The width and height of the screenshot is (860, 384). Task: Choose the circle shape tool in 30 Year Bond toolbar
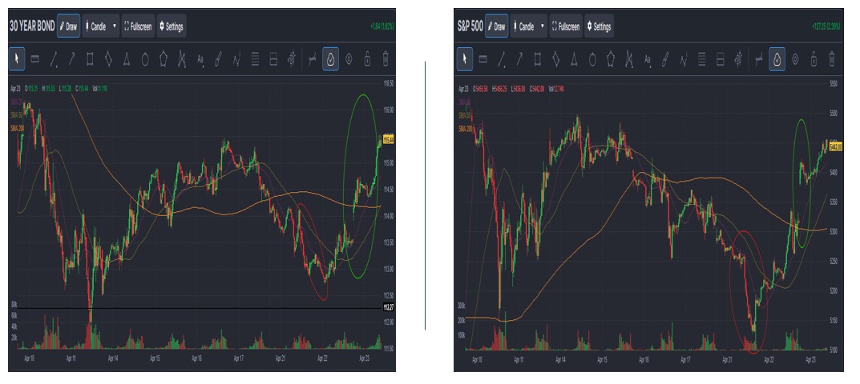click(x=145, y=59)
